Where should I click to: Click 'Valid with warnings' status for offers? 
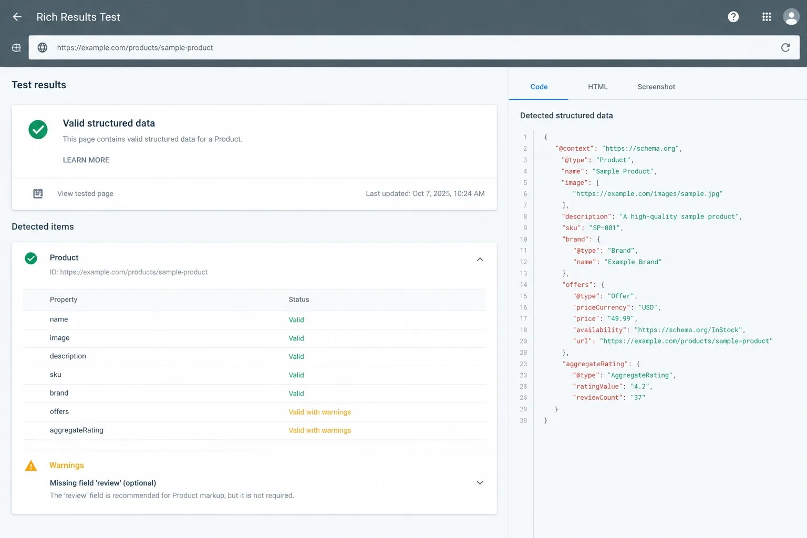[319, 412]
